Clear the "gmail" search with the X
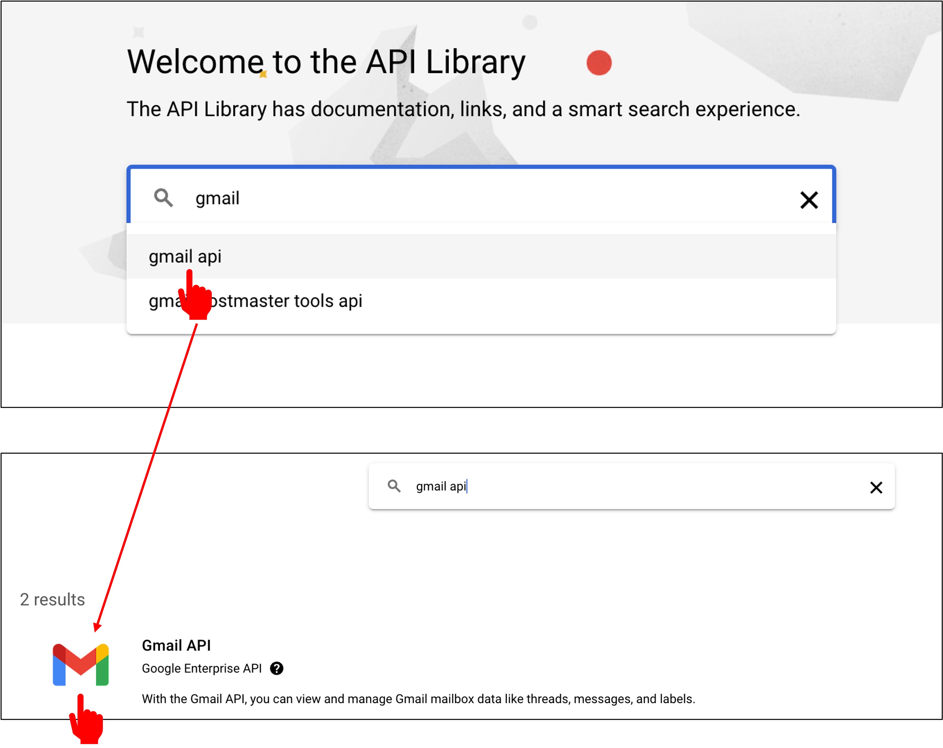Screen dimensions: 943x748 pyautogui.click(x=809, y=200)
